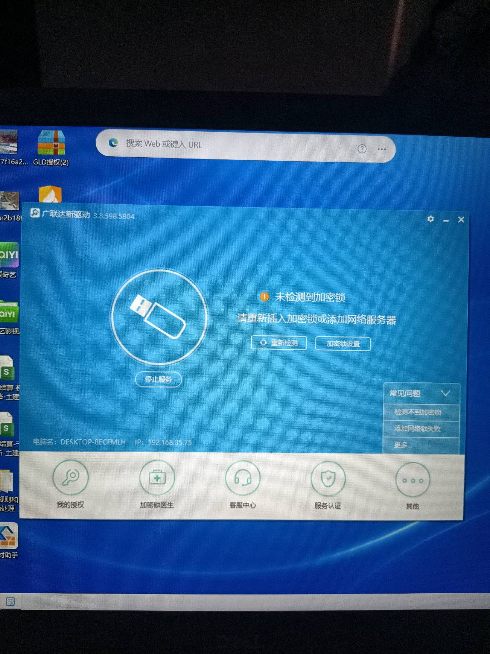Open second 结算 spreadsheet file on desktop
Image resolution: width=490 pixels, height=654 pixels.
(9, 434)
